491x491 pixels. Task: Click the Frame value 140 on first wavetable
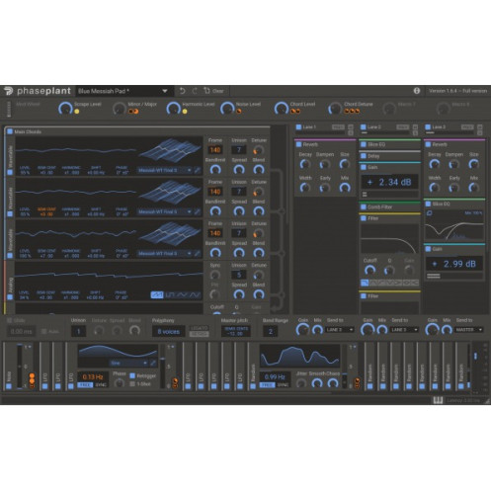[x=215, y=150]
